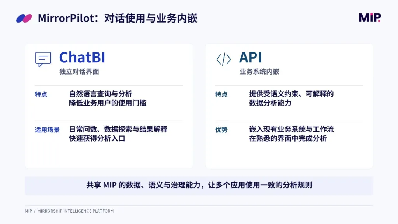Click the banner '共享 MIP 的数据、语义与治理能力…'
The image size is (398, 224).
(x=199, y=186)
